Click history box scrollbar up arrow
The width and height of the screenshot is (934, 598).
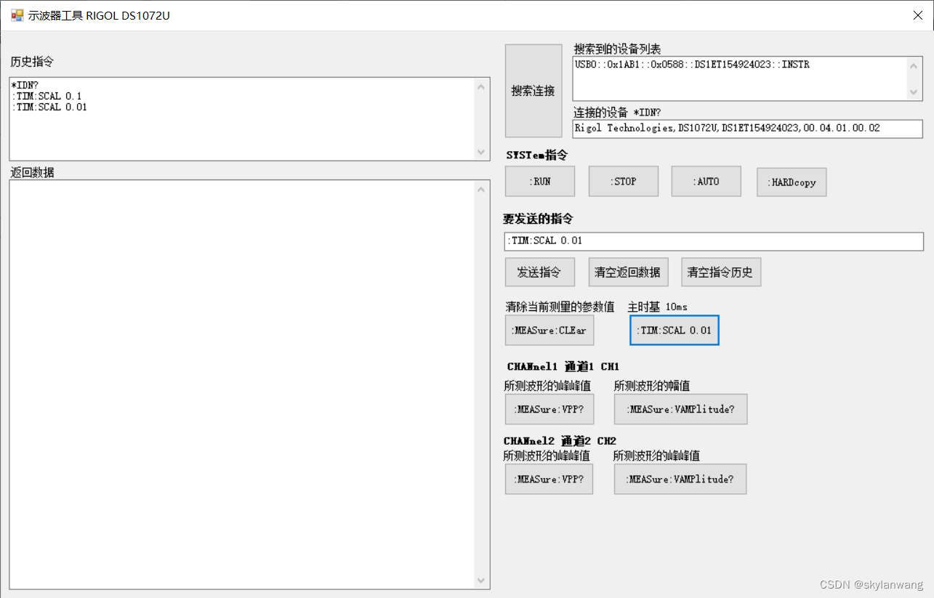tap(480, 87)
